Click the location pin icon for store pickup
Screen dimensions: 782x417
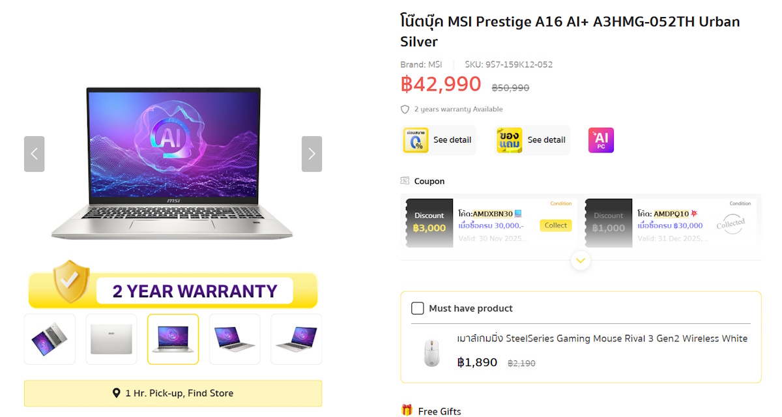coord(117,393)
